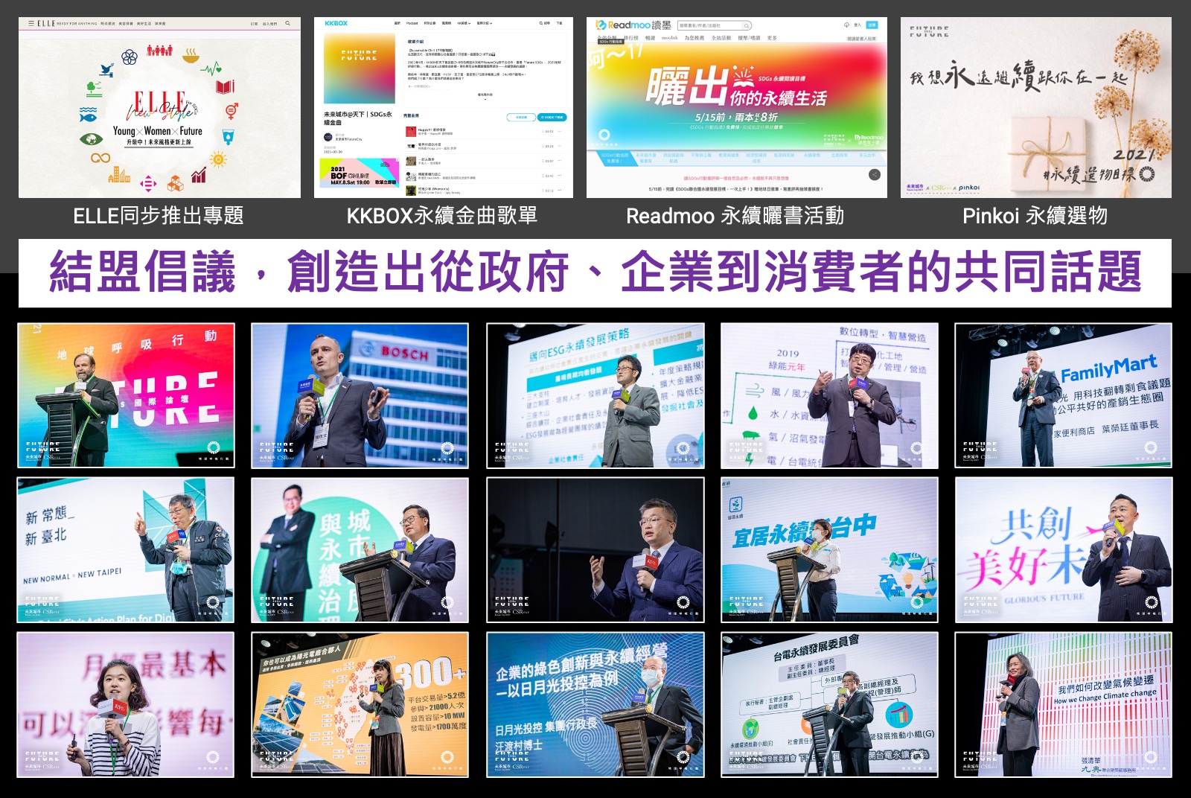Screen dimensions: 1191x798
Task: Click the Readmoo 永續曬書活動 caption
Action: tap(735, 216)
